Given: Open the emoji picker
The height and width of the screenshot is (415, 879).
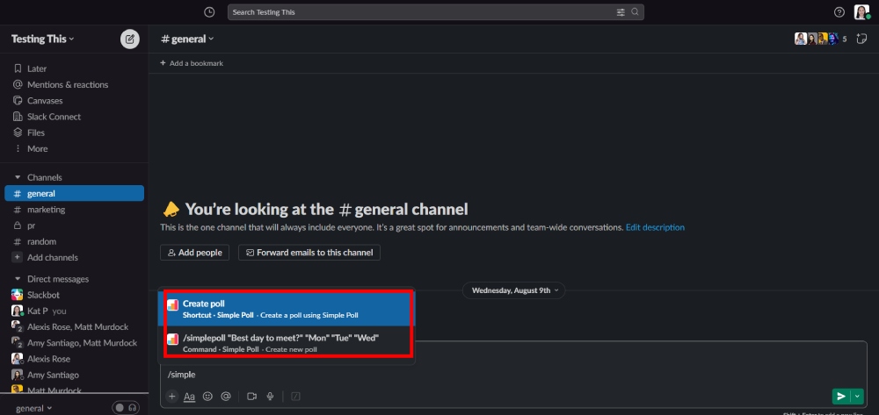Looking at the screenshot, I should [x=207, y=396].
